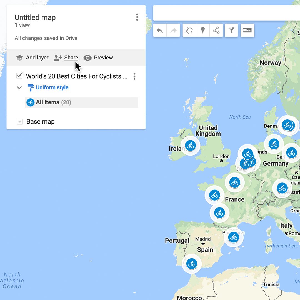Click the topmost bike marker in the Netherlands cluster

tap(248, 154)
